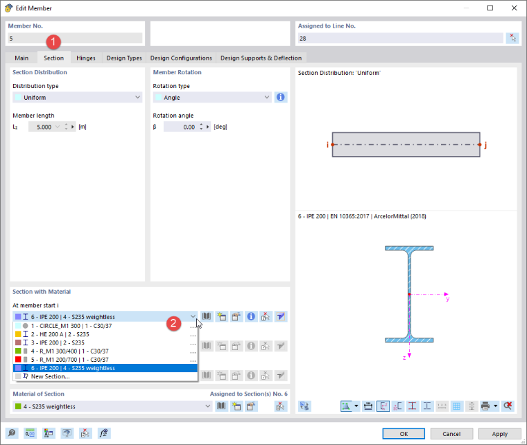Expand the Rotation type Angle dropdown
Screen dimensions: 527x445
tap(266, 98)
